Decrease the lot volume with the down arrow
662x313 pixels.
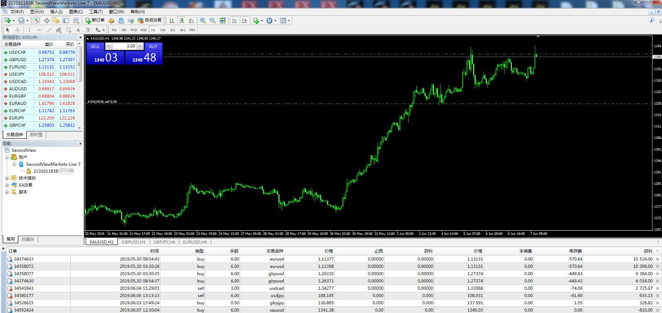[108, 46]
